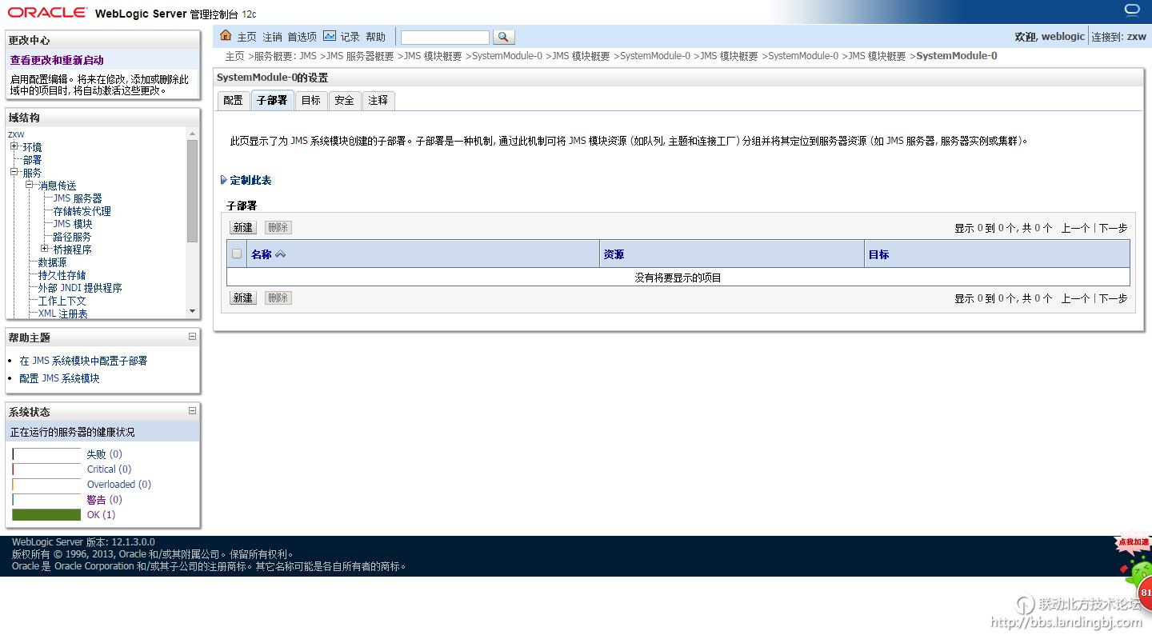The image size is (1152, 639).
Task: Open the 联动北方技术论坛 forum icon
Action: pos(1024,605)
